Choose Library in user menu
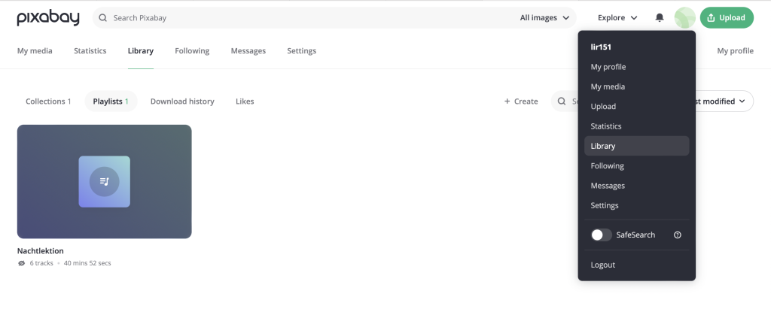Image resolution: width=771 pixels, height=309 pixels. pyautogui.click(x=637, y=146)
